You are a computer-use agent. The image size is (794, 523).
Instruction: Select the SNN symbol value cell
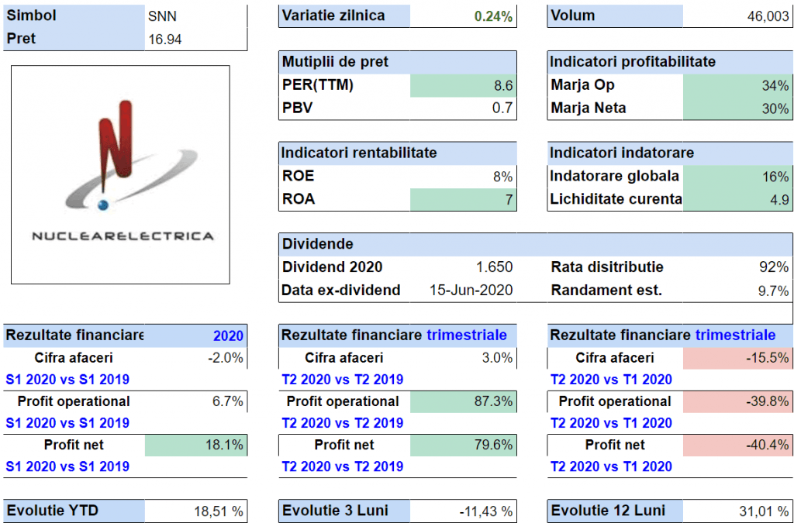click(195, 15)
